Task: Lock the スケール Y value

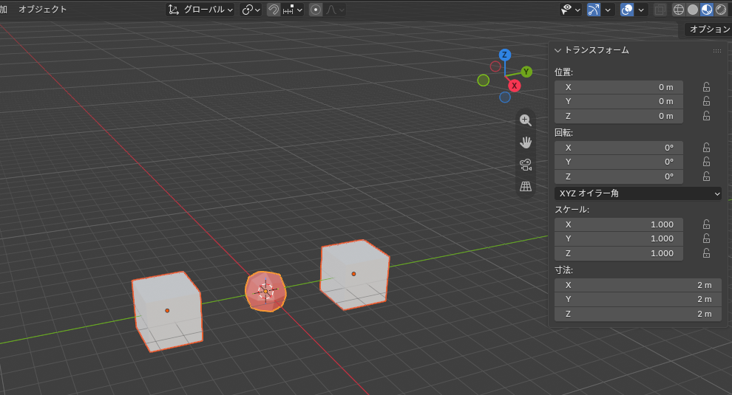Action: point(706,238)
